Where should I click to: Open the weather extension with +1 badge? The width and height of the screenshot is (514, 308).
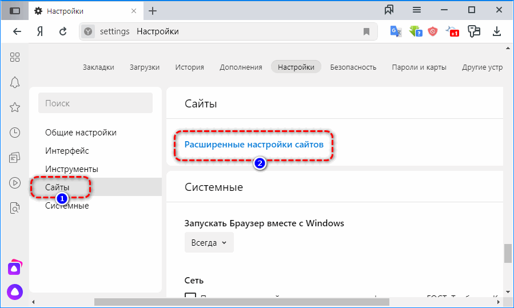click(x=452, y=31)
